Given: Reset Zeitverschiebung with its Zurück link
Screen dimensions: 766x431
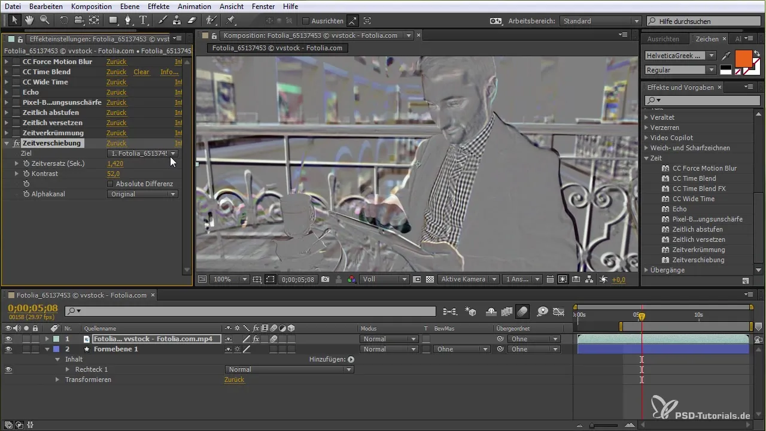Looking at the screenshot, I should (117, 143).
